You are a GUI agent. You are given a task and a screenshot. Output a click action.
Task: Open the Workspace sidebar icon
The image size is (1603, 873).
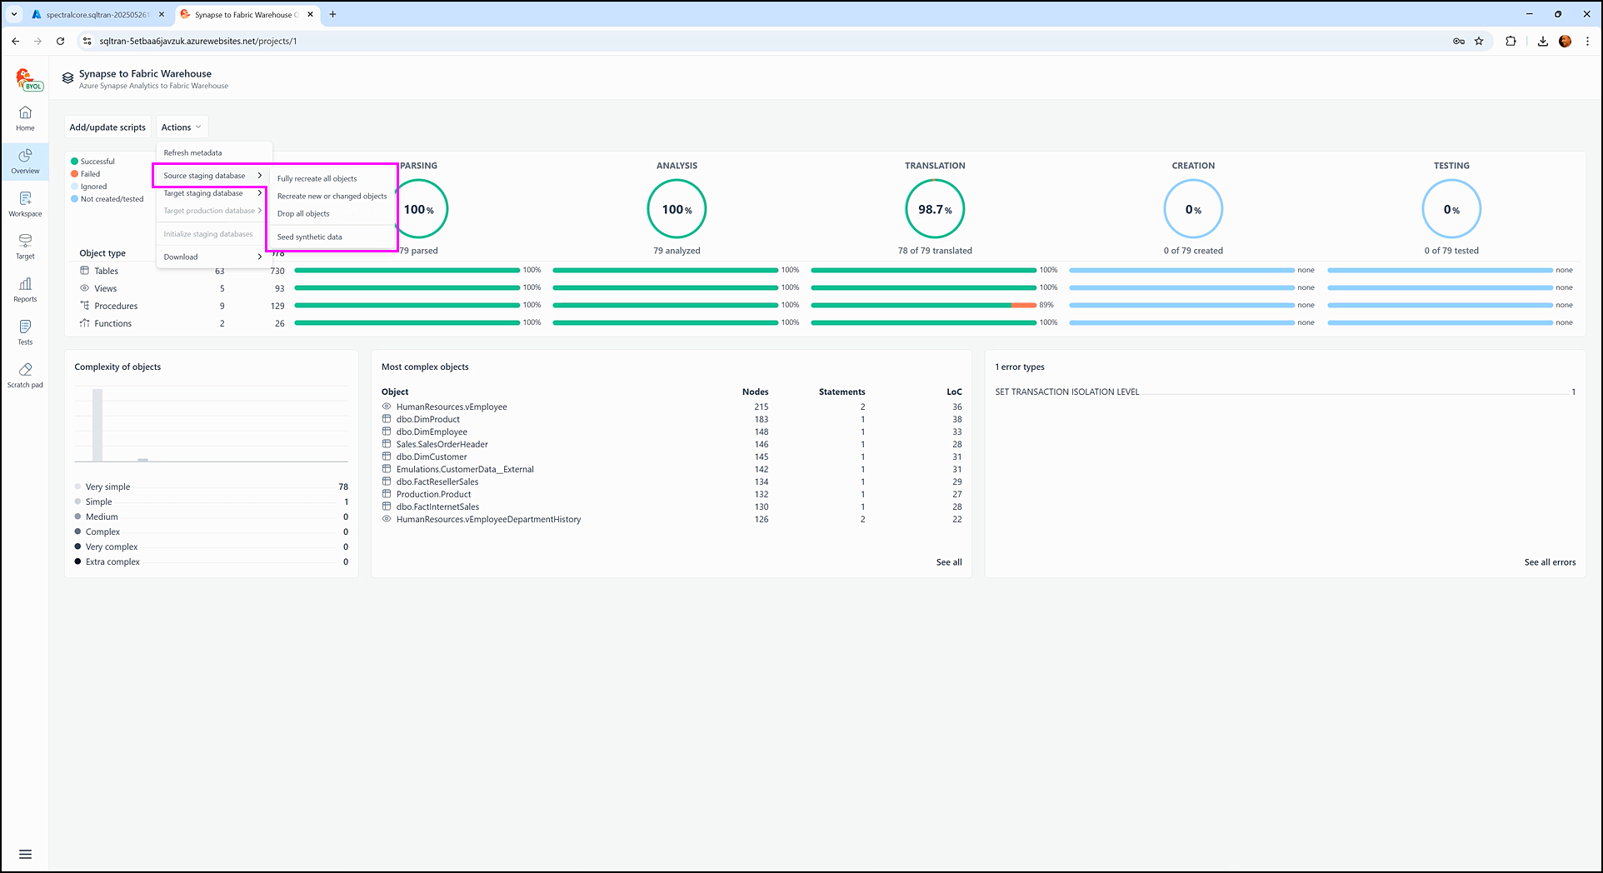[25, 203]
